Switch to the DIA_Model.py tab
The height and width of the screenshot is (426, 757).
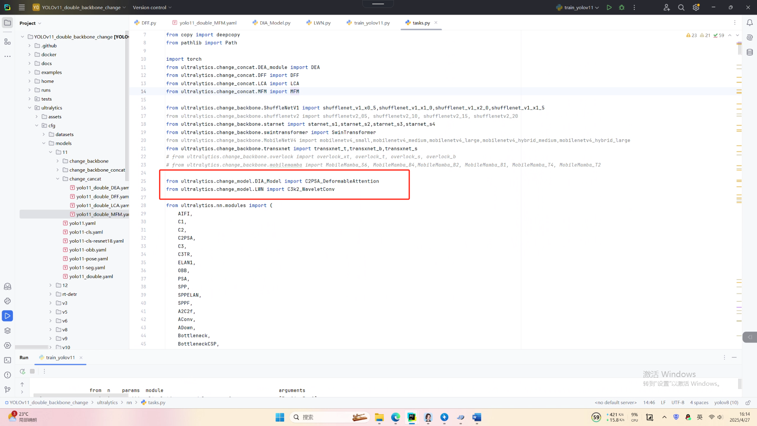274,23
